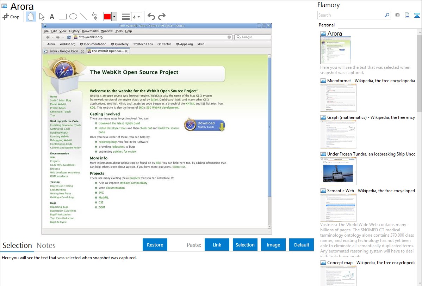
Task: Open the color dropdown arrow
Action: [x=114, y=17]
